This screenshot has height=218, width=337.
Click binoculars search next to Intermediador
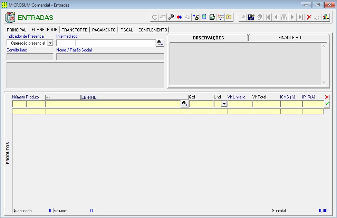160,43
